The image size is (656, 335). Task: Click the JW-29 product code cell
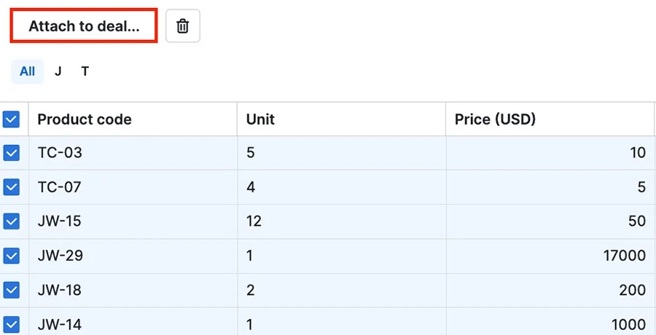[x=133, y=256]
